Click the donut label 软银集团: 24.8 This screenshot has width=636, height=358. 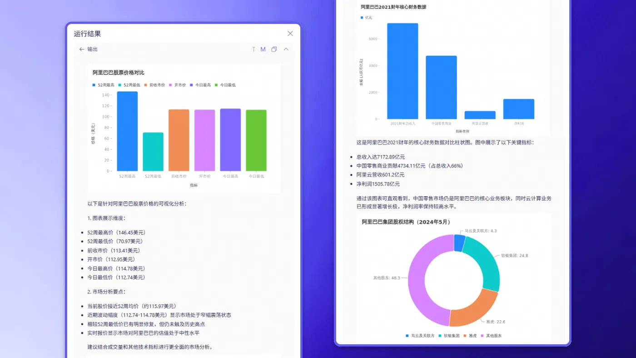(515, 255)
